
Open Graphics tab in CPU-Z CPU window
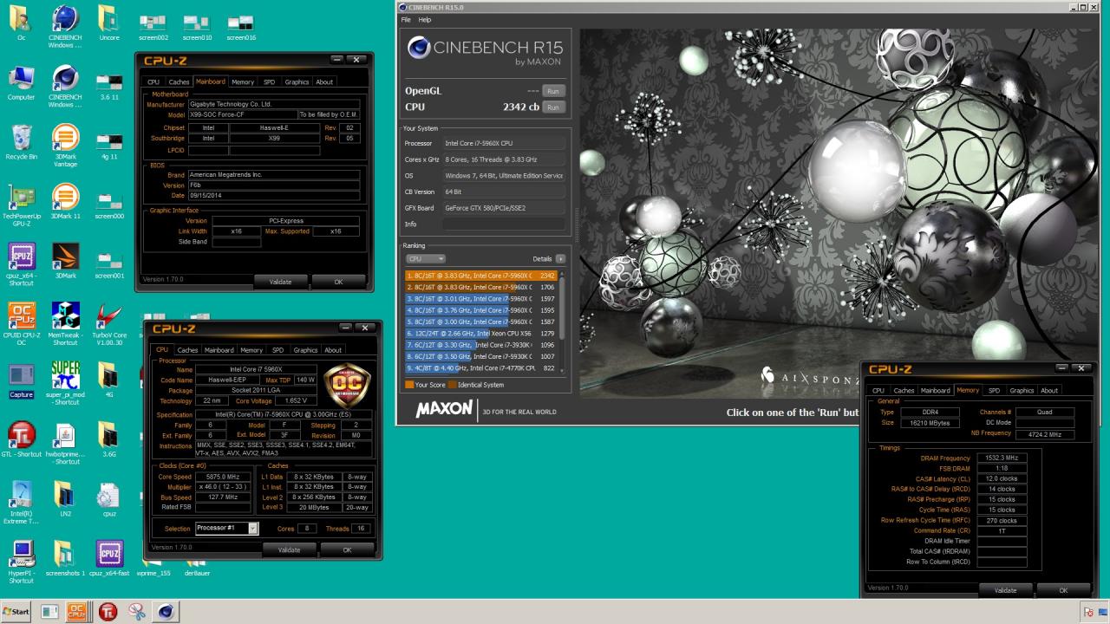click(305, 350)
